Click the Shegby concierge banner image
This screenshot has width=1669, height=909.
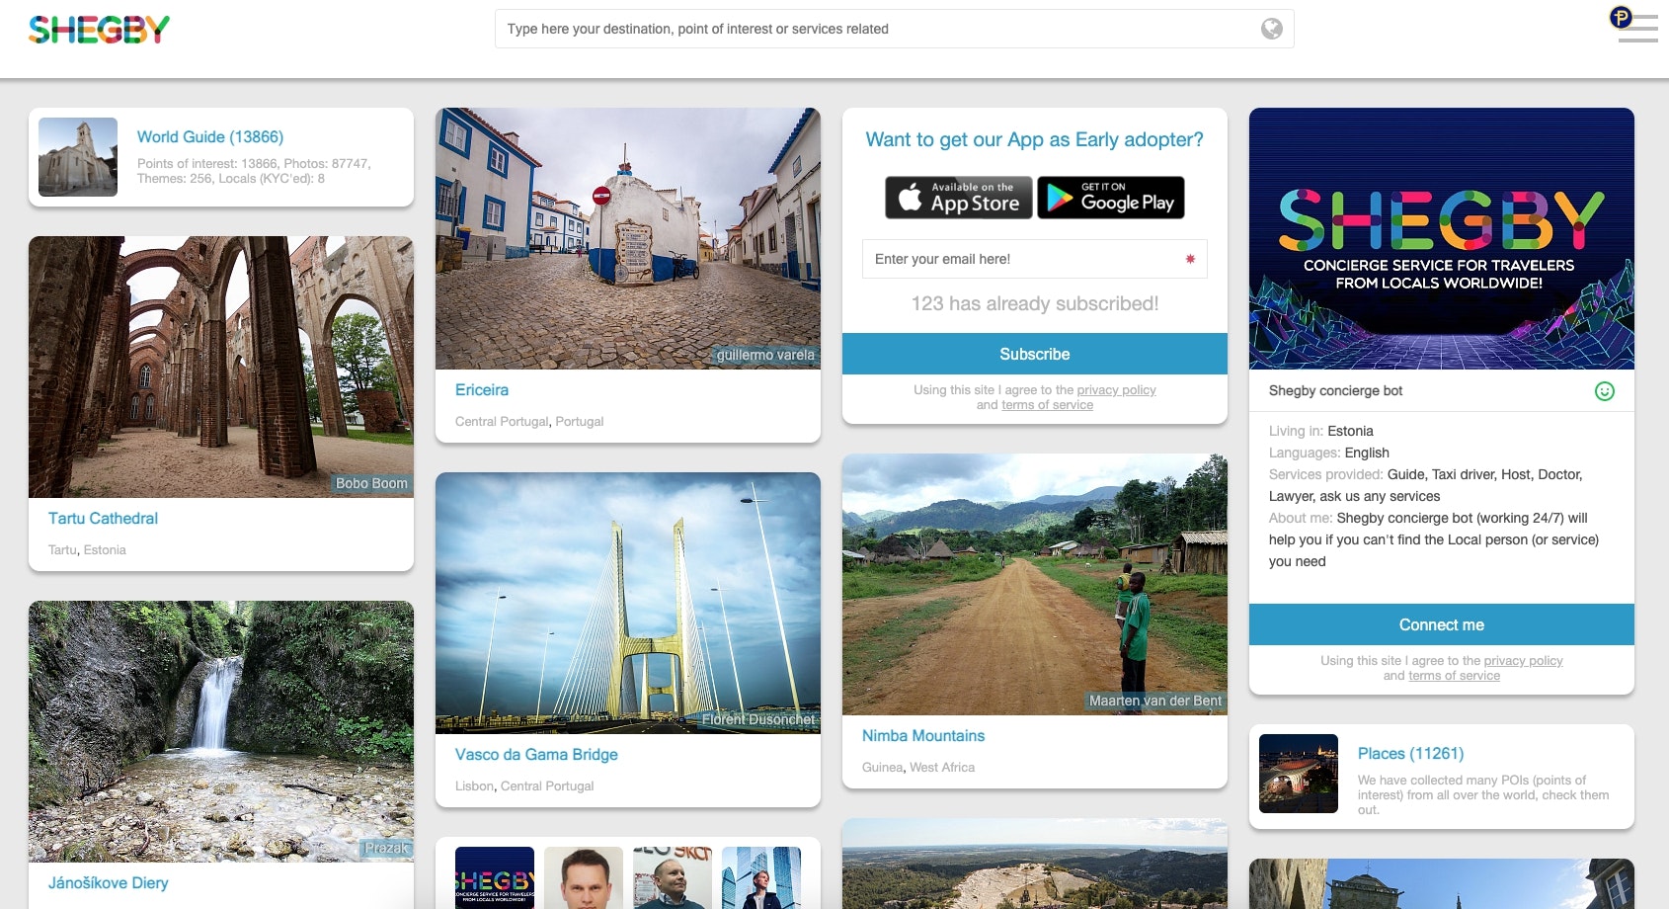[x=1442, y=238]
